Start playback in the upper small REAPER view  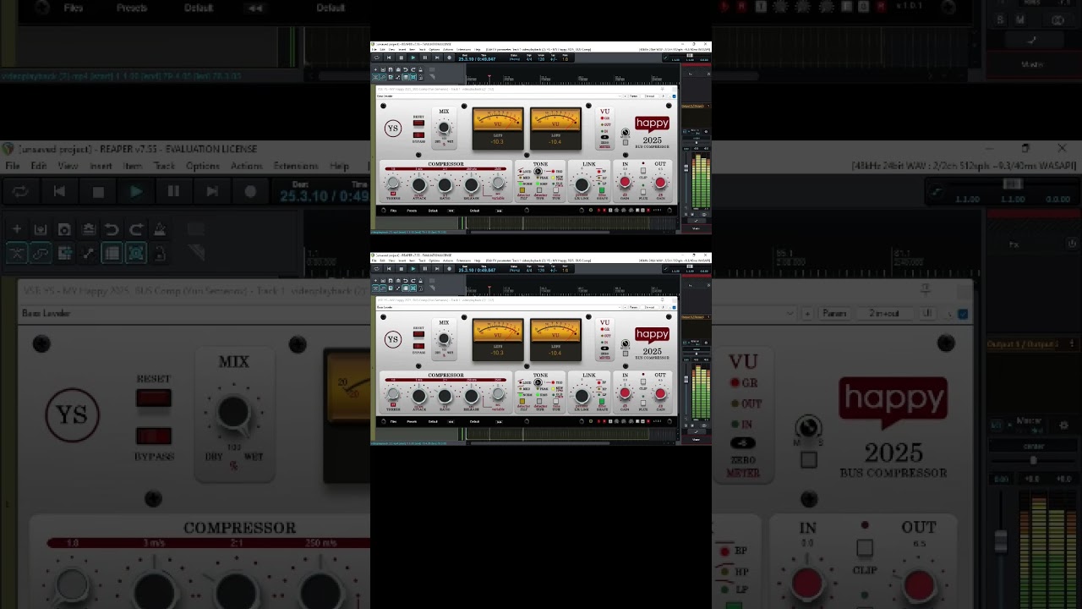[x=413, y=58]
